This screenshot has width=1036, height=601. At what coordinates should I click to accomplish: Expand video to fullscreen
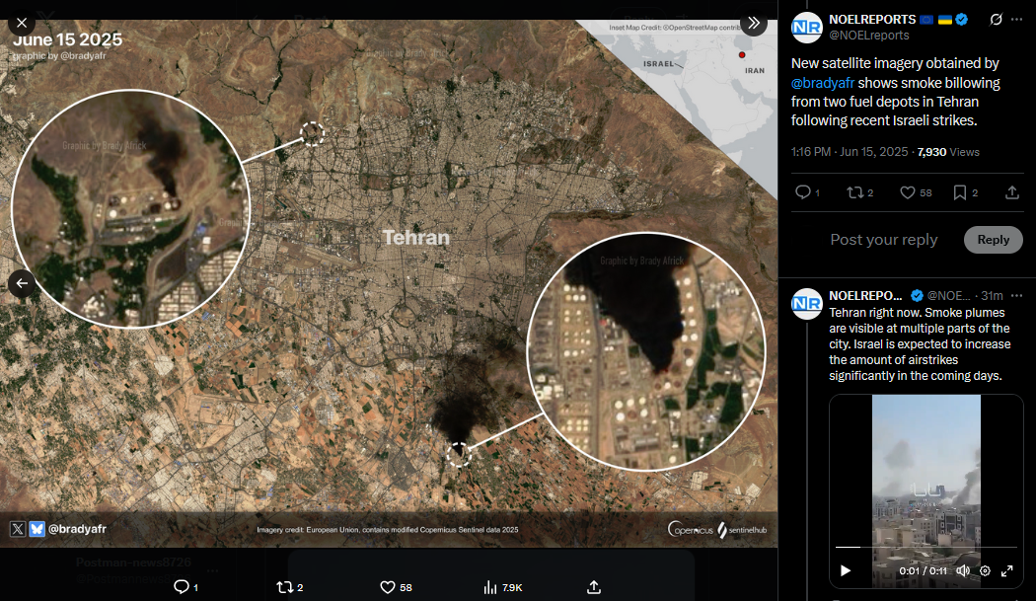(x=1007, y=570)
